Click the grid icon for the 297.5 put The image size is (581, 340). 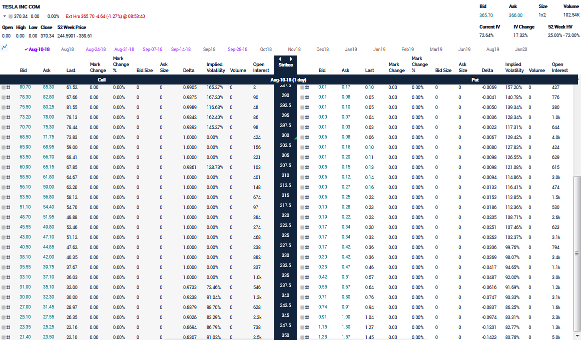tap(307, 127)
